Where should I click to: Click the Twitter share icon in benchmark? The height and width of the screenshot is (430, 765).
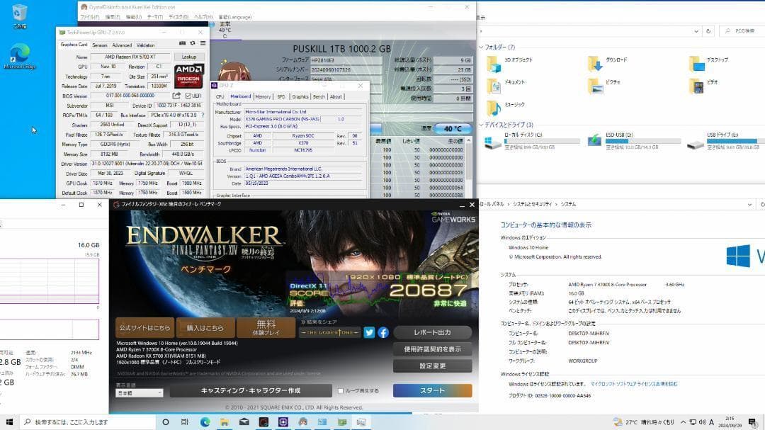point(369,332)
